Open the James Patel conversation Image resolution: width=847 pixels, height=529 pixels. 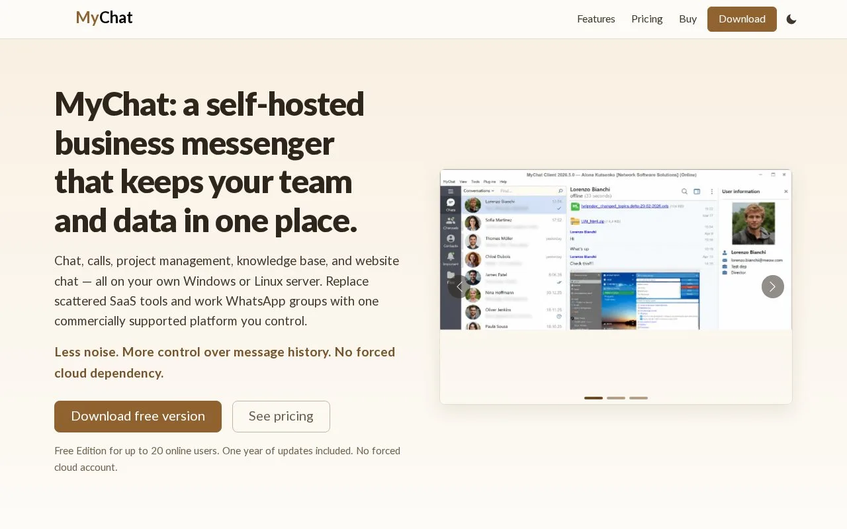[x=514, y=277]
